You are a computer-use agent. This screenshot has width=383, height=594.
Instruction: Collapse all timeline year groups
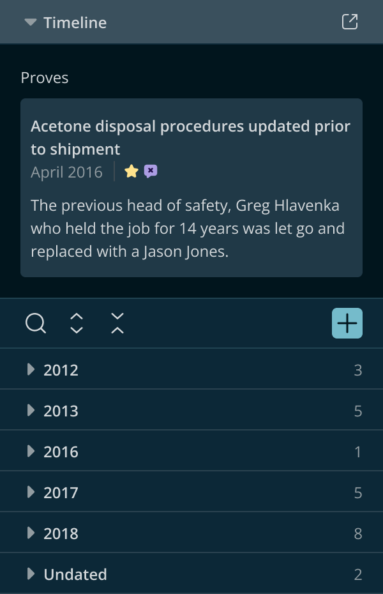(x=117, y=323)
